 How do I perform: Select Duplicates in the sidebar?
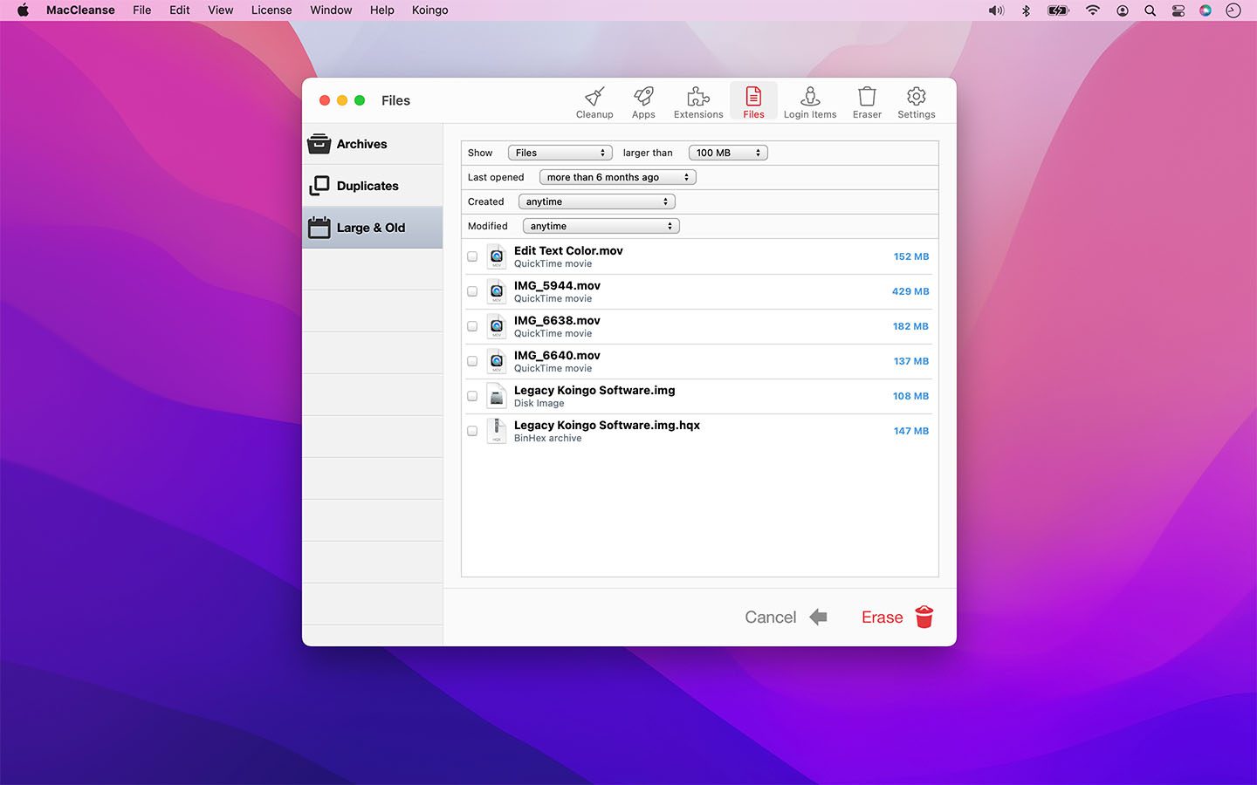click(367, 186)
